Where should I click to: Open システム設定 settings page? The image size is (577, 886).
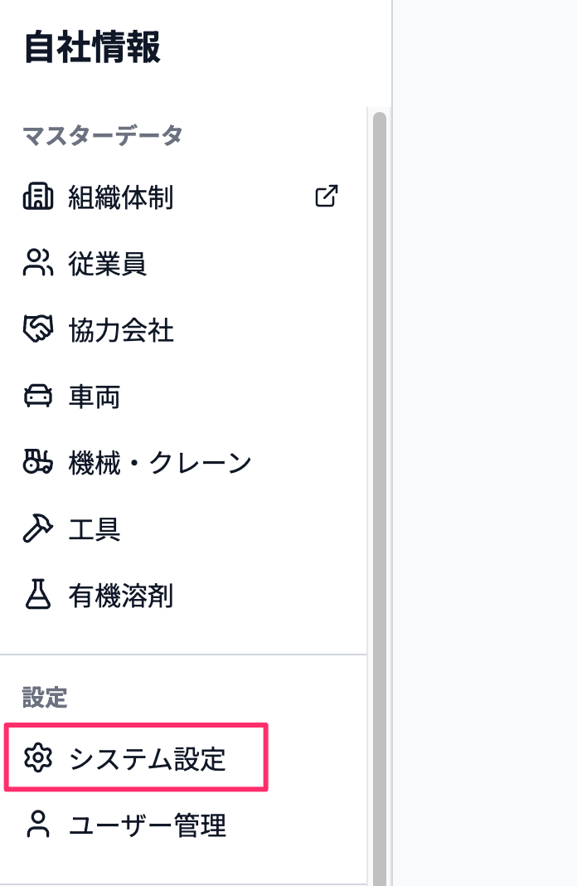click(136, 757)
